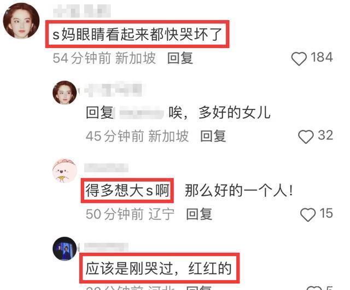Select the comment text 得多想大s啊
Screen dimensions: 350x290
[x=127, y=191]
